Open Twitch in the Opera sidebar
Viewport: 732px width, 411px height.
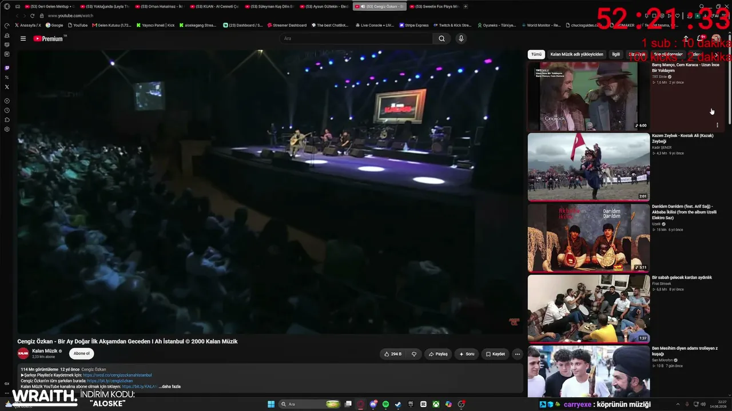[x=7, y=68]
